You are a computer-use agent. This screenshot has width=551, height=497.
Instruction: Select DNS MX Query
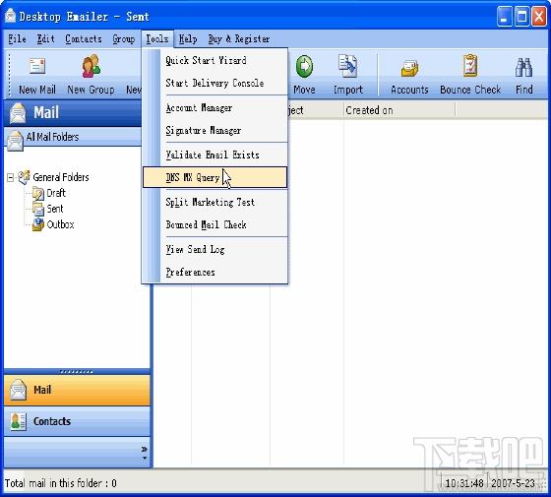(215, 177)
